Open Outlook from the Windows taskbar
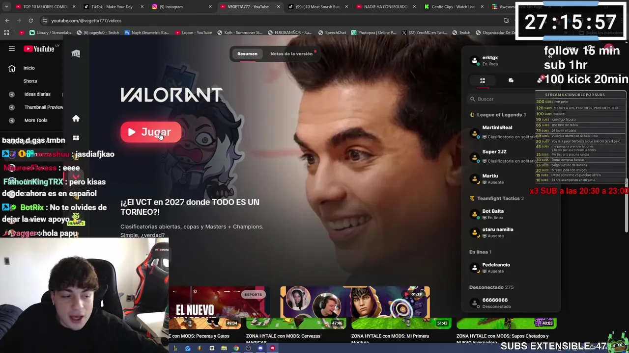The width and height of the screenshot is (629, 353). click(x=188, y=348)
